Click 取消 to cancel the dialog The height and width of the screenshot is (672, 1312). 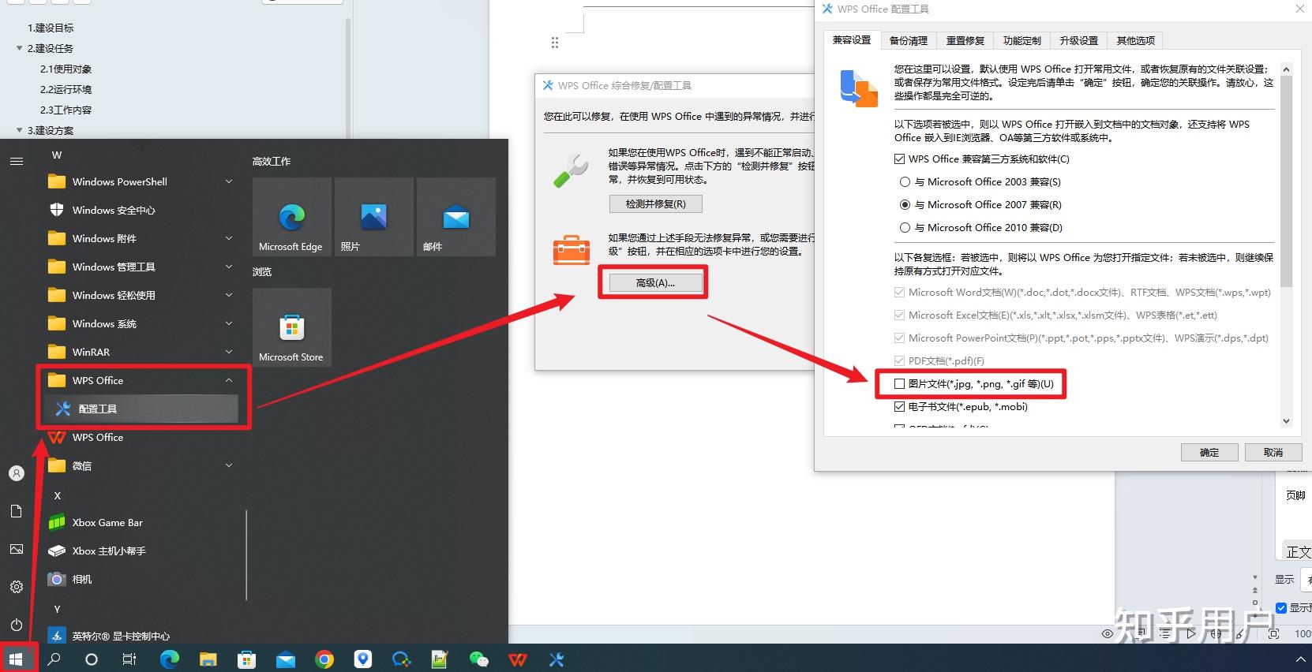coord(1273,452)
